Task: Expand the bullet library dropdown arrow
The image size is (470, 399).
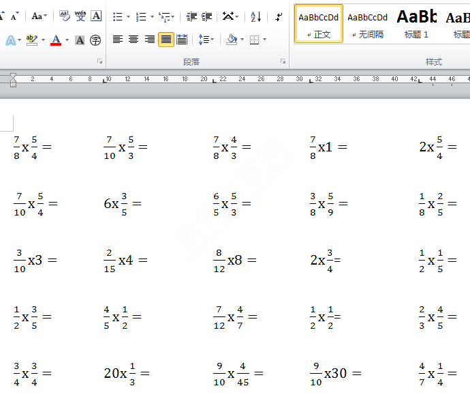Action: pos(128,16)
